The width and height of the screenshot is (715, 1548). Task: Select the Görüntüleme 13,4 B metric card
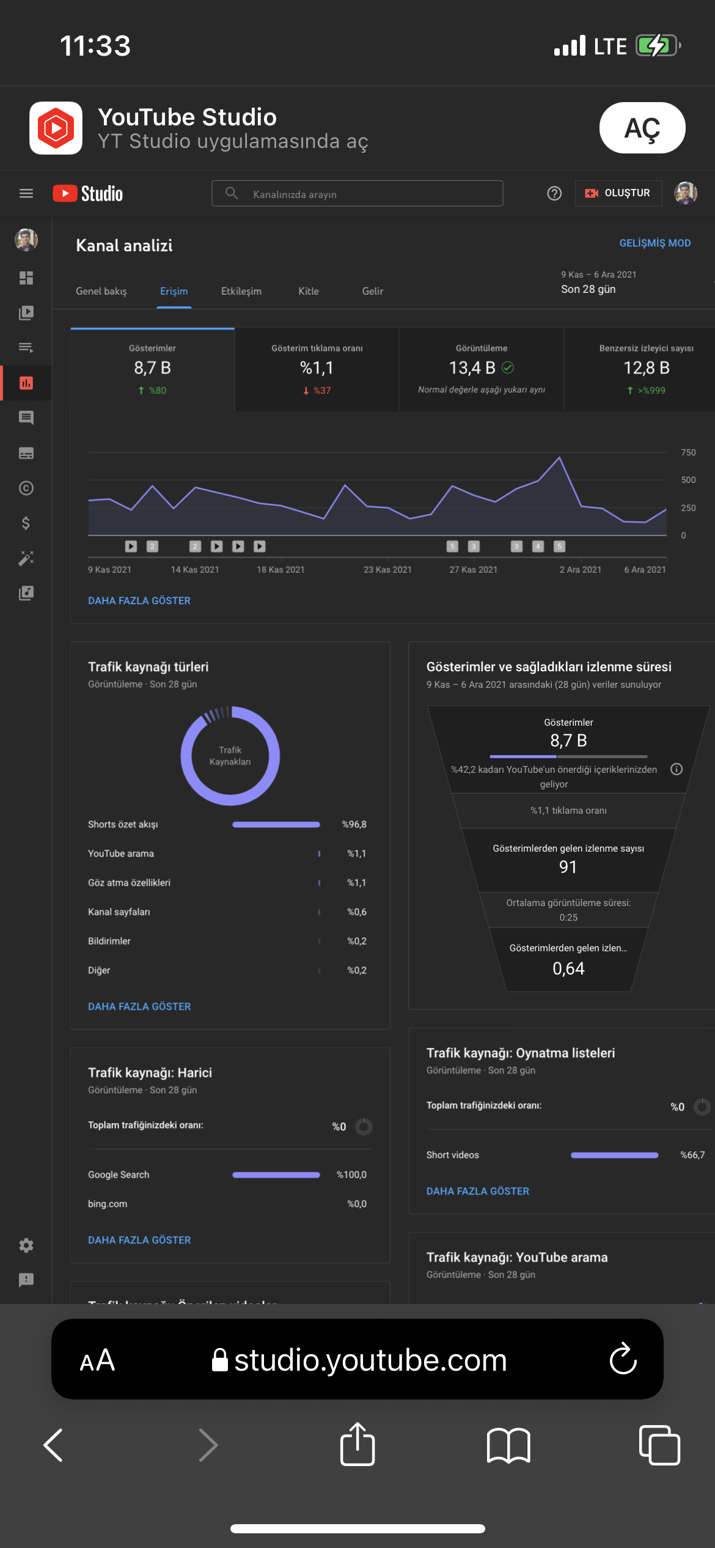pyautogui.click(x=482, y=369)
